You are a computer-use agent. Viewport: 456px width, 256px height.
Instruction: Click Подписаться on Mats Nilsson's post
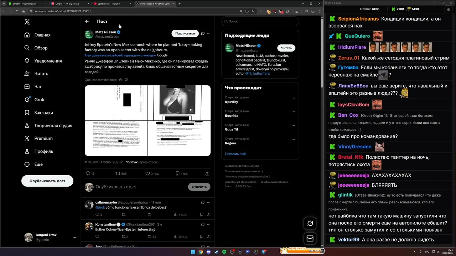click(x=185, y=33)
